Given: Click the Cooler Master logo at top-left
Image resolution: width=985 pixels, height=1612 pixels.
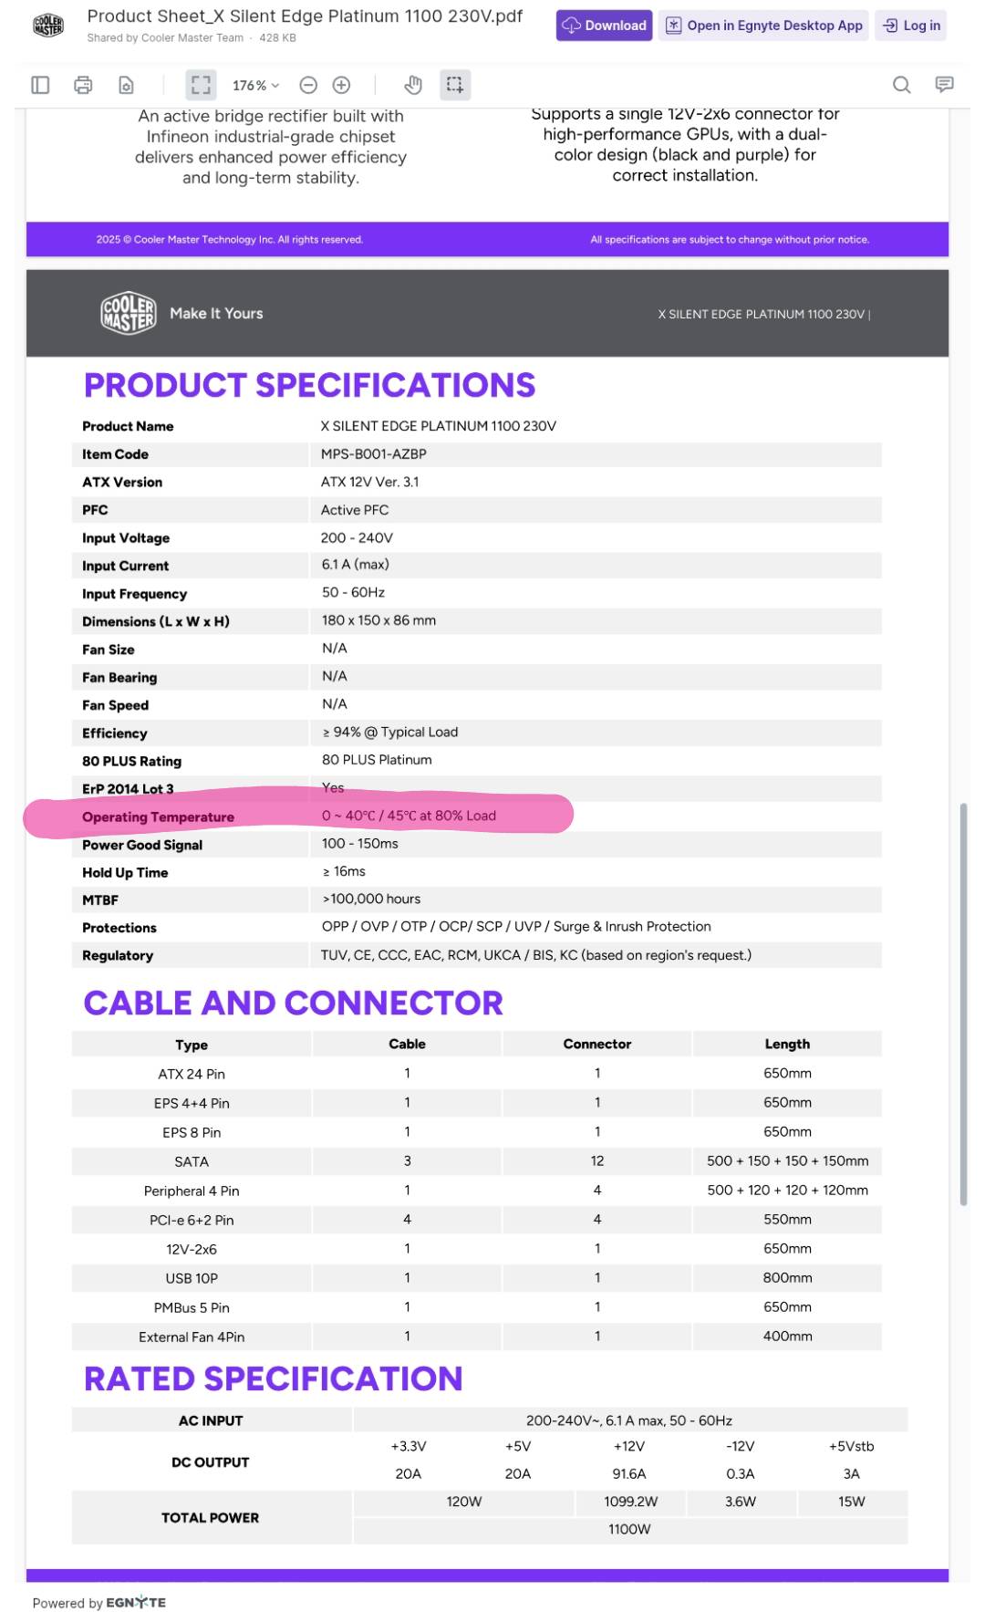Looking at the screenshot, I should (48, 26).
